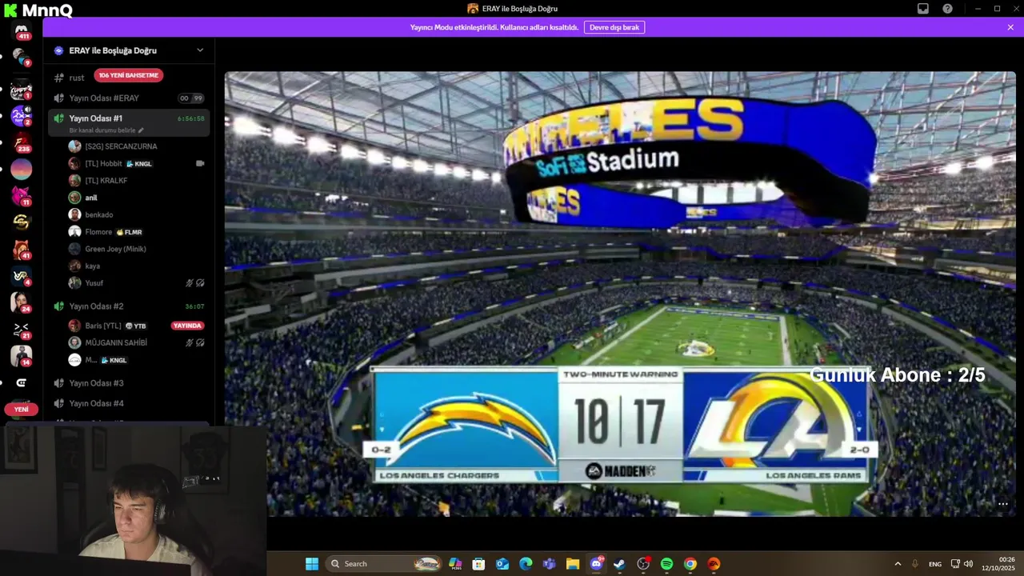Click the Madden stream video area
The image size is (1024, 576).
point(620,294)
